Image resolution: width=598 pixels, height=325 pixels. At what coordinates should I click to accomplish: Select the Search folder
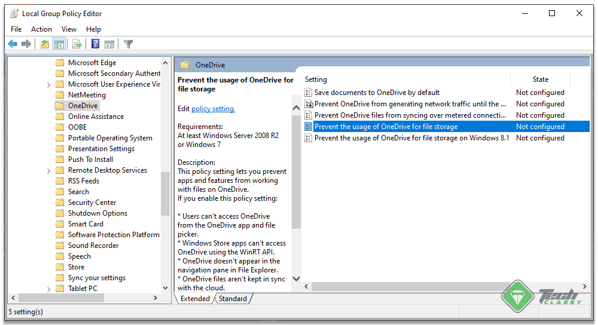[78, 192]
